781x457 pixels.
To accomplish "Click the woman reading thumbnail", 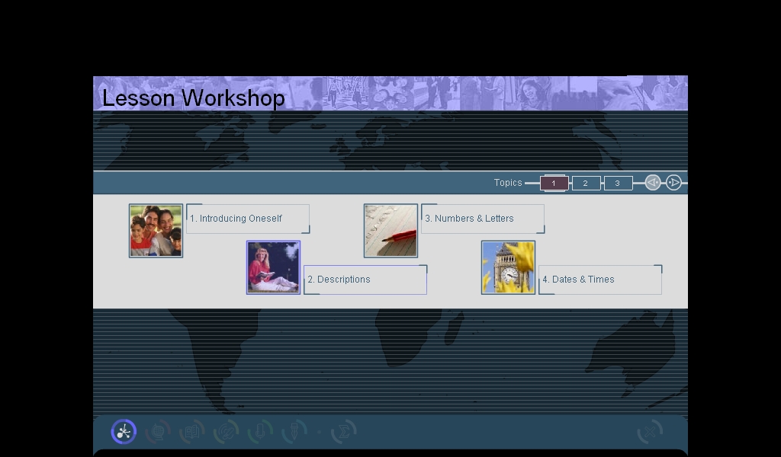I will click(273, 267).
